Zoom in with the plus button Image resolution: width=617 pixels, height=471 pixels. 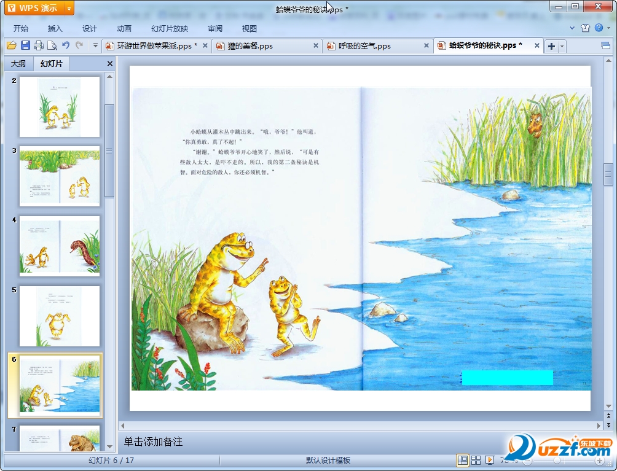pyautogui.click(x=599, y=461)
